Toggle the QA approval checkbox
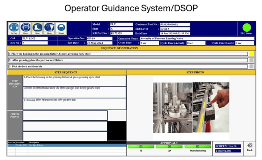The height and width of the screenshot is (160, 262). 169,147
